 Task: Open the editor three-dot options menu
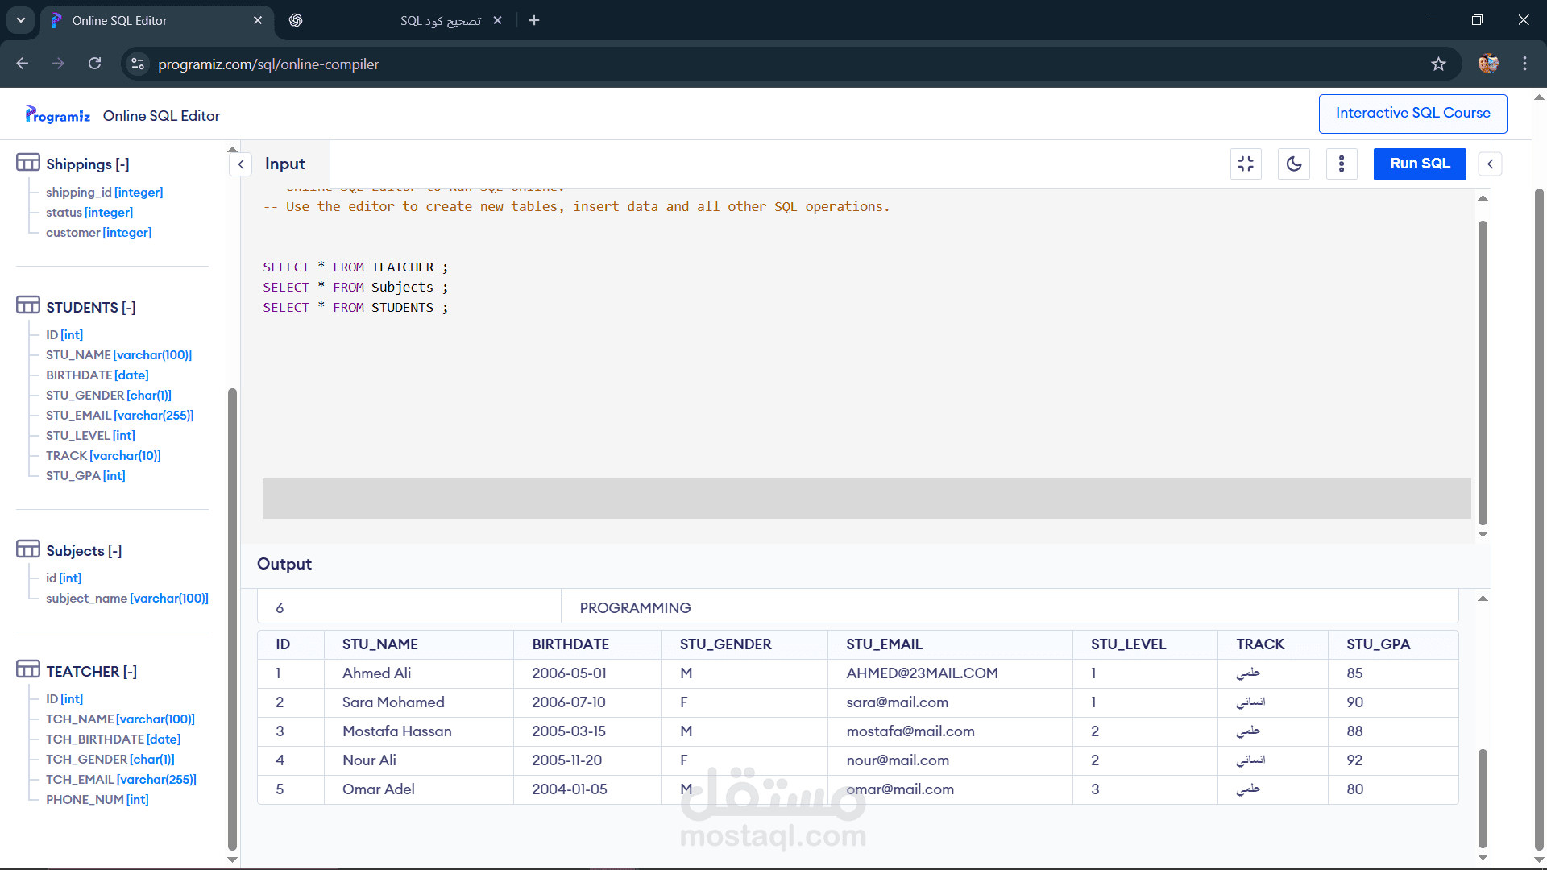pos(1342,164)
